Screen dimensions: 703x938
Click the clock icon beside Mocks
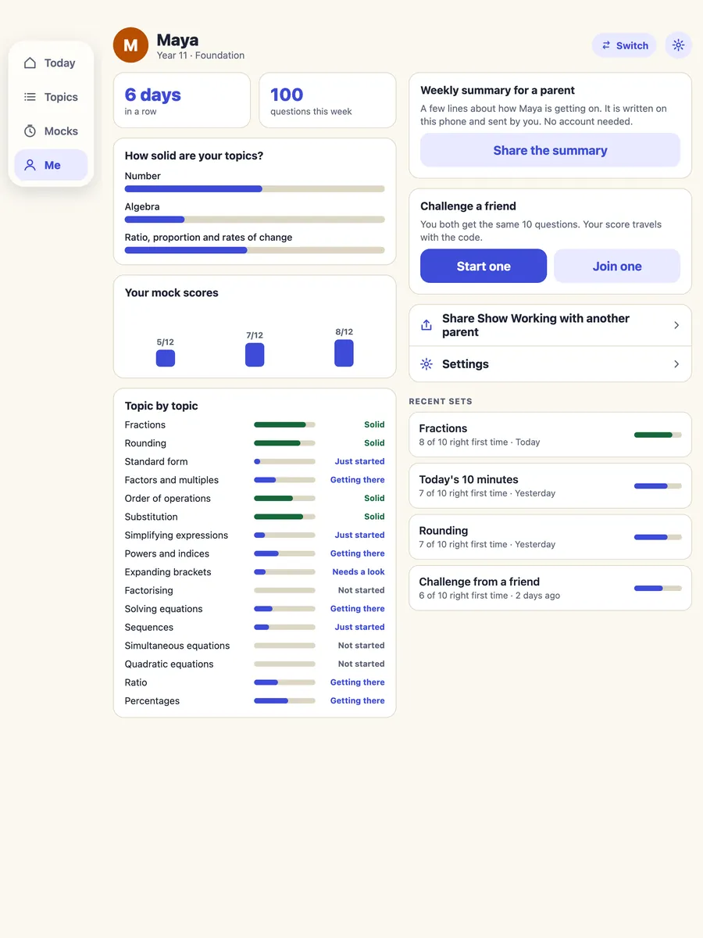[30, 131]
